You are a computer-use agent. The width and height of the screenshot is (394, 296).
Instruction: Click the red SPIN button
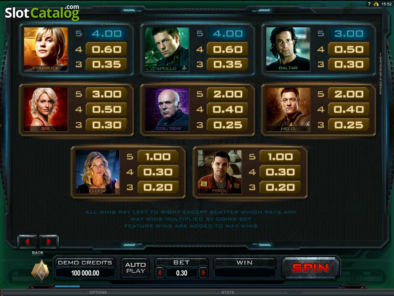tap(311, 268)
